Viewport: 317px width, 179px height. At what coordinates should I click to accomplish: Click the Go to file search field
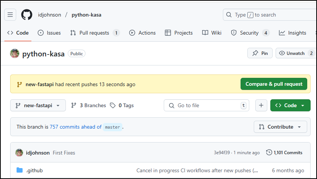click(x=206, y=105)
